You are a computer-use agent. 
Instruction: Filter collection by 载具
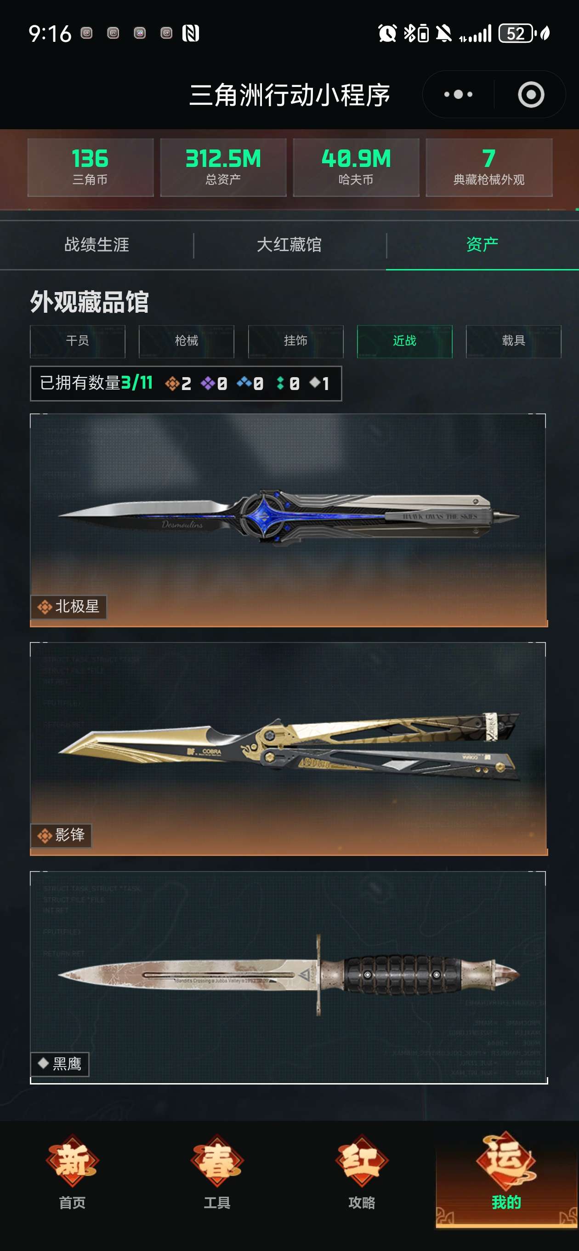click(x=513, y=341)
